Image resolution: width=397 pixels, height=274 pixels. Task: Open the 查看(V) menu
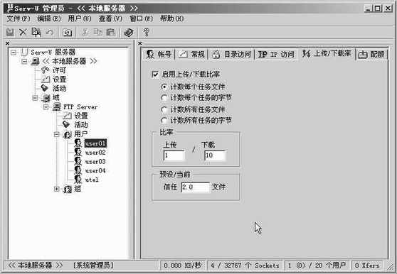tap(110, 18)
